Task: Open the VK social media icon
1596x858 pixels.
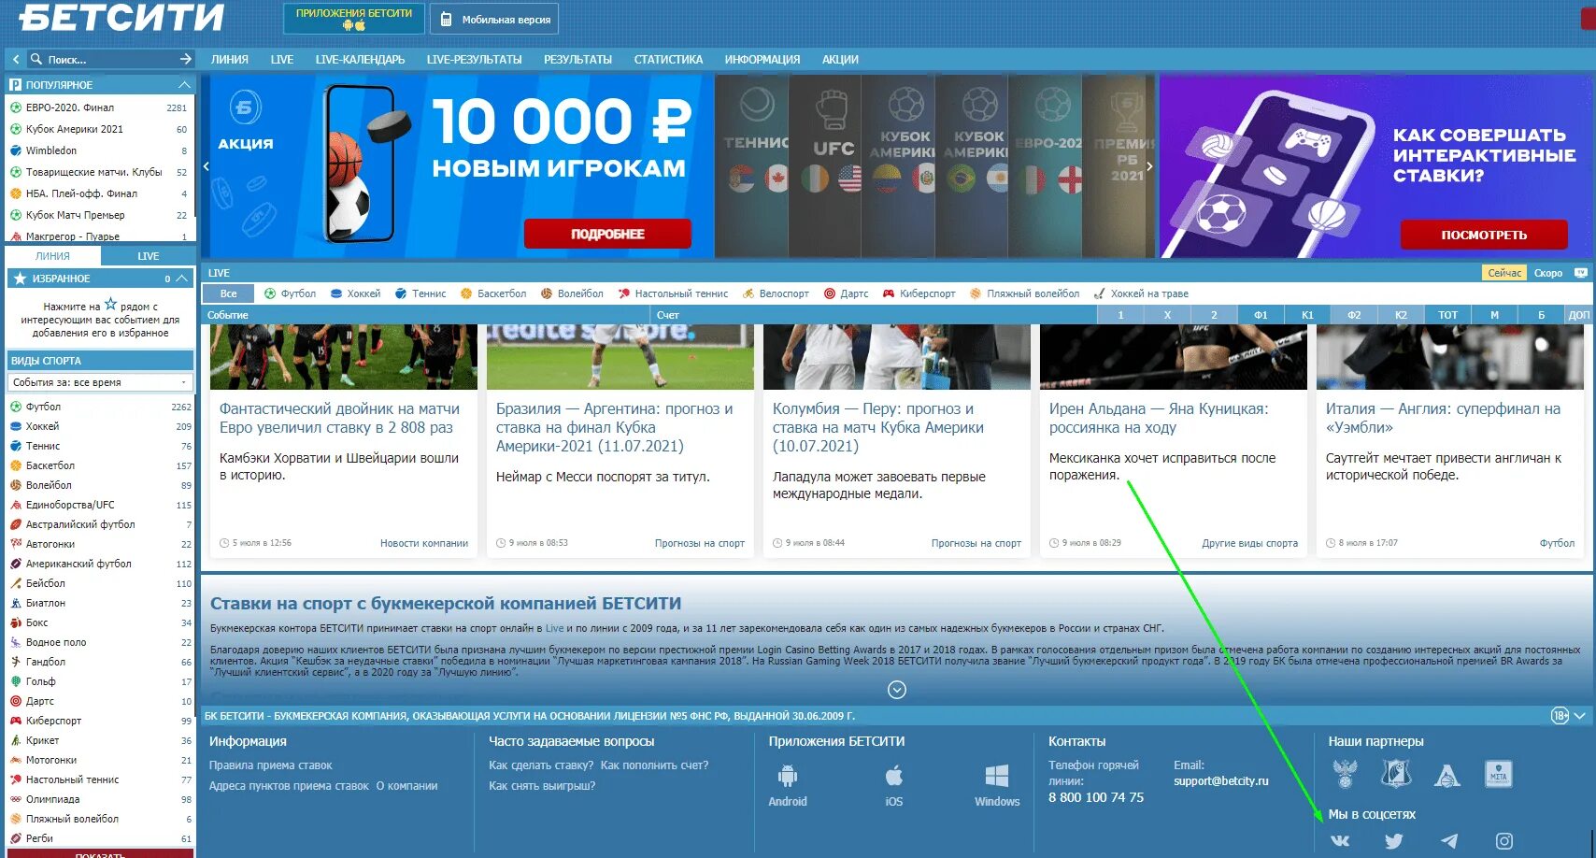Action: click(x=1339, y=841)
